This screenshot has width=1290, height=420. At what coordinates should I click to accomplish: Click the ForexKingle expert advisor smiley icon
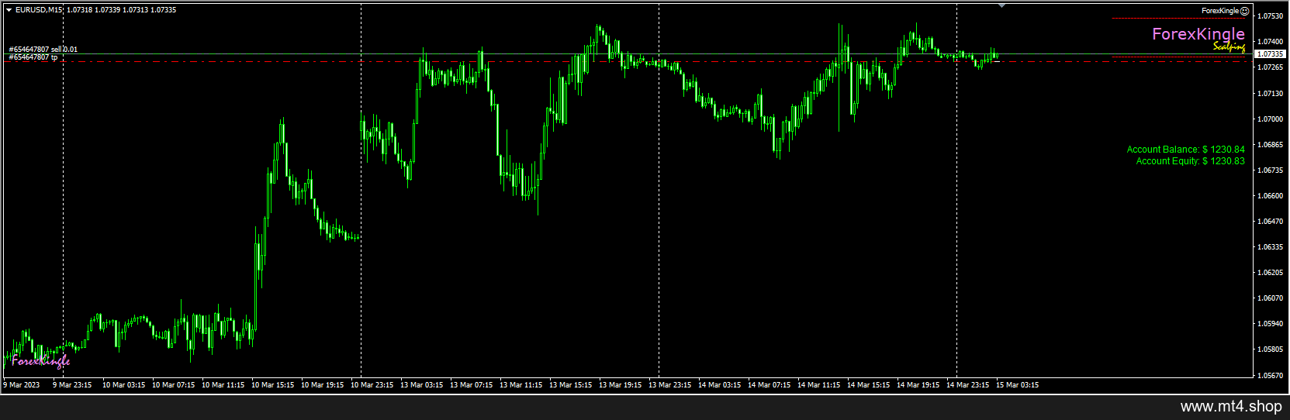pyautogui.click(x=1245, y=11)
